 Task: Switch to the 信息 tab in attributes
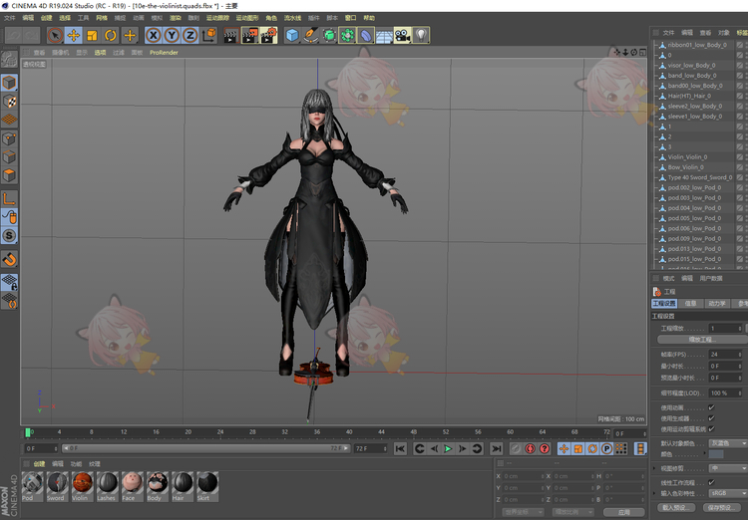[x=690, y=304]
